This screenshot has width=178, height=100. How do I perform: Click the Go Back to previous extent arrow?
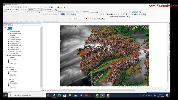pos(114,14)
